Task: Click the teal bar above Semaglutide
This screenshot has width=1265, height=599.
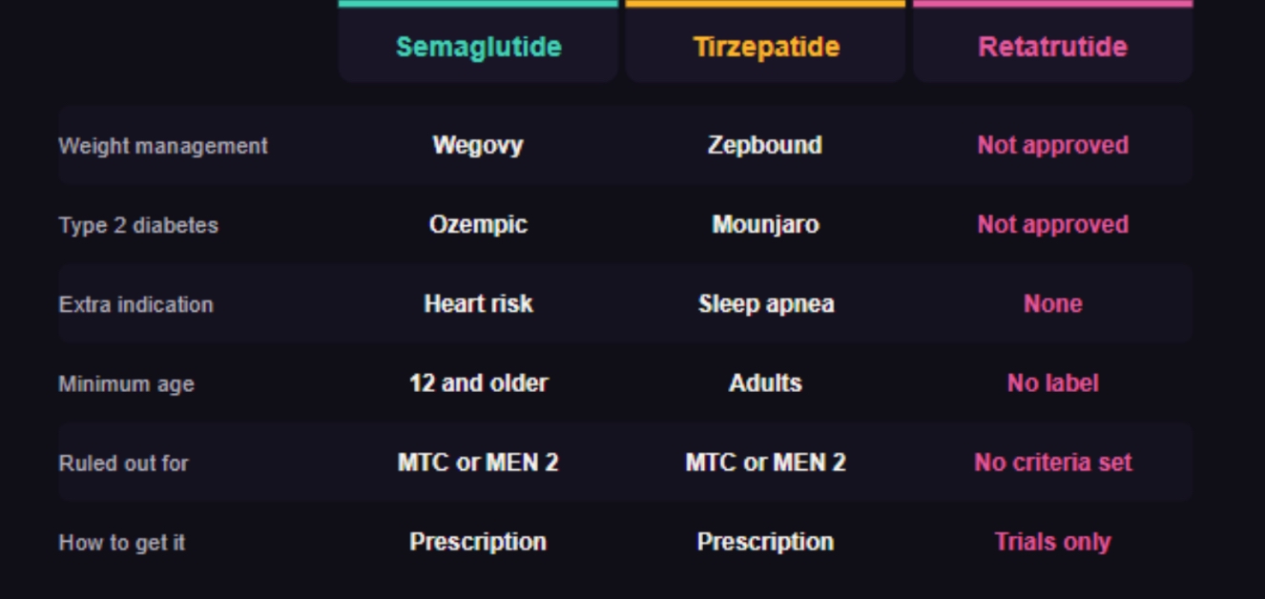Action: [478, 4]
